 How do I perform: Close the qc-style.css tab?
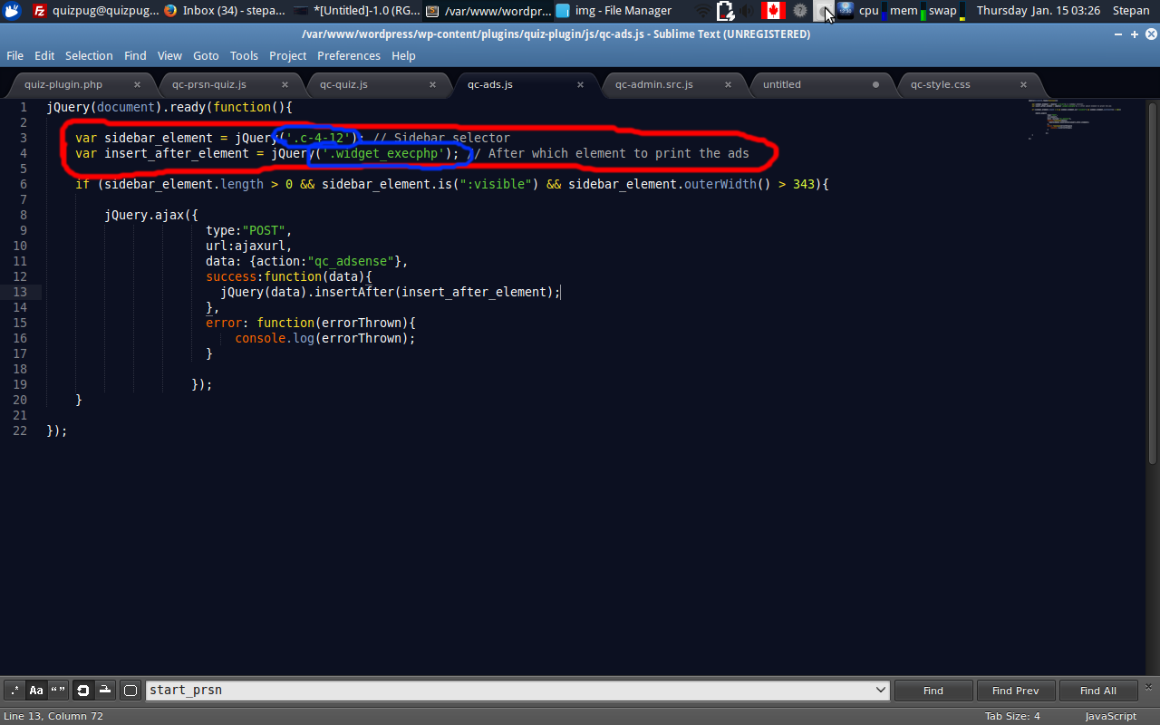(x=1023, y=84)
